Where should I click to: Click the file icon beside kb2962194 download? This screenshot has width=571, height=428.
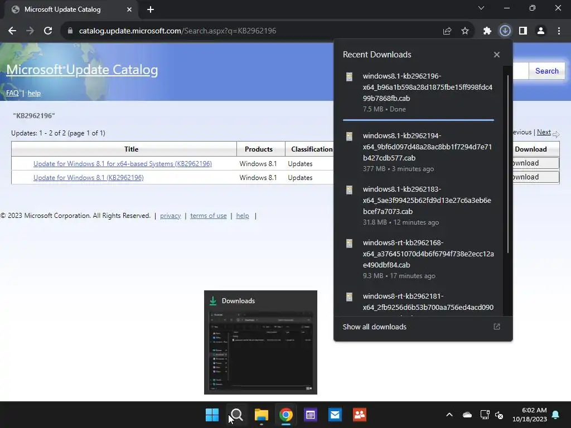tap(349, 136)
